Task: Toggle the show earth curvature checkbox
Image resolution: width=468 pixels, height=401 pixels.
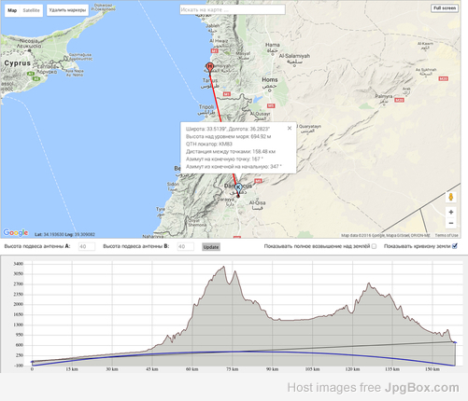Action: [455, 246]
